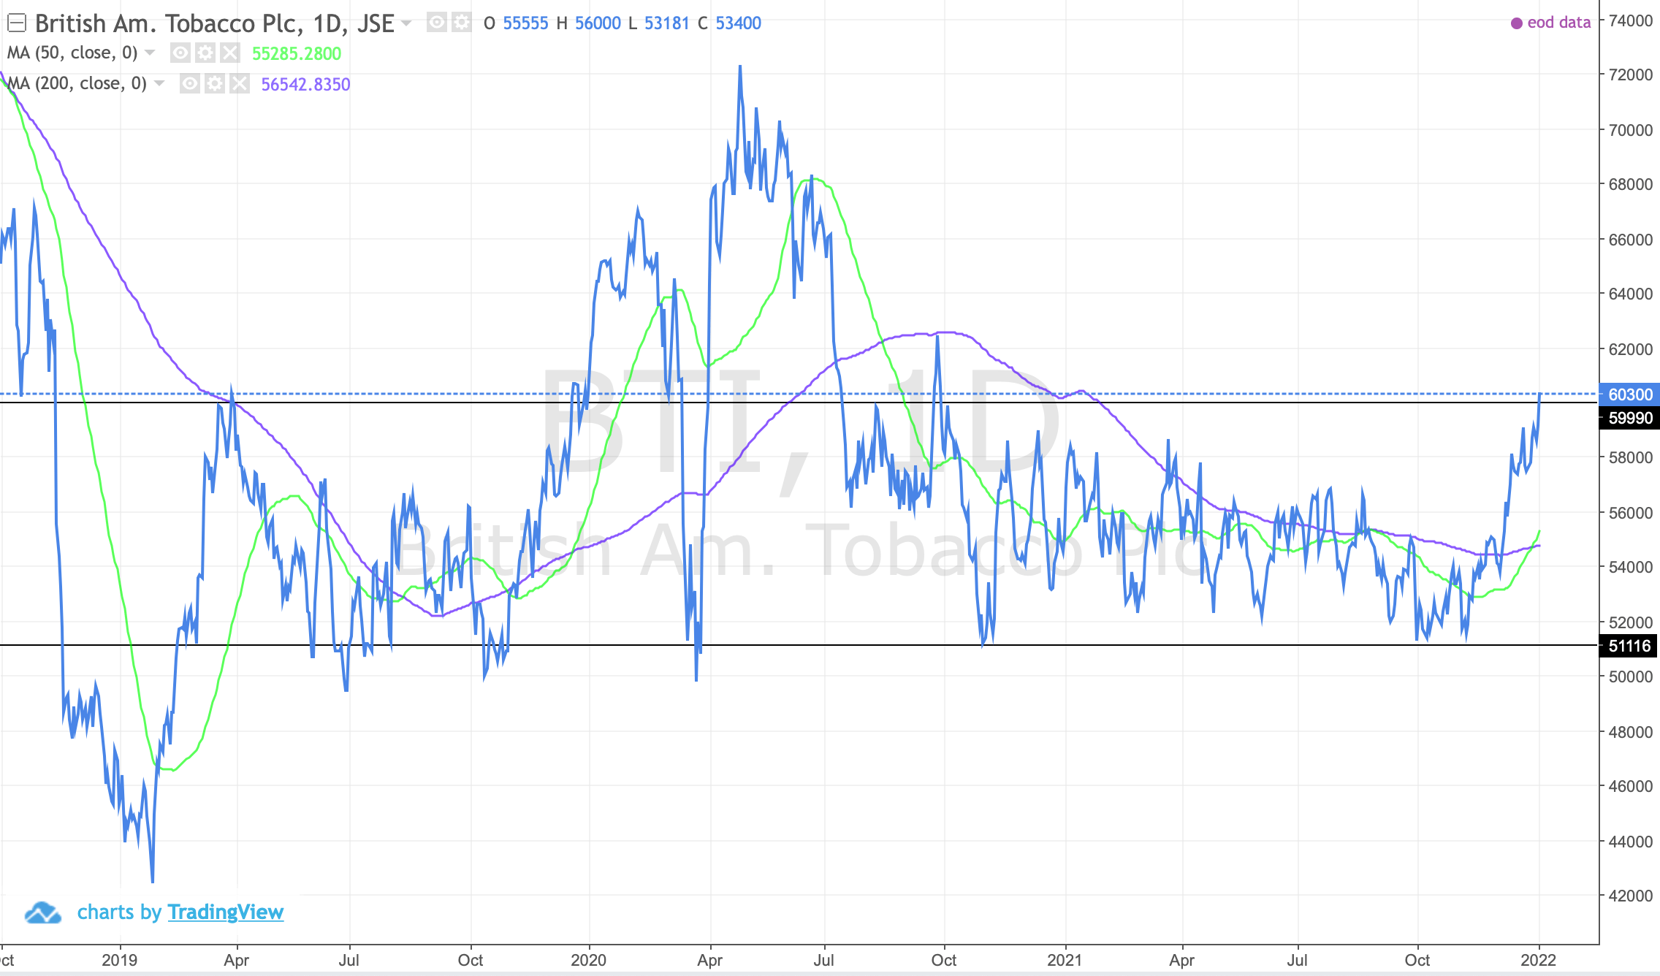The image size is (1660, 976).
Task: Click the 2019 time axis label
Action: coord(119,960)
